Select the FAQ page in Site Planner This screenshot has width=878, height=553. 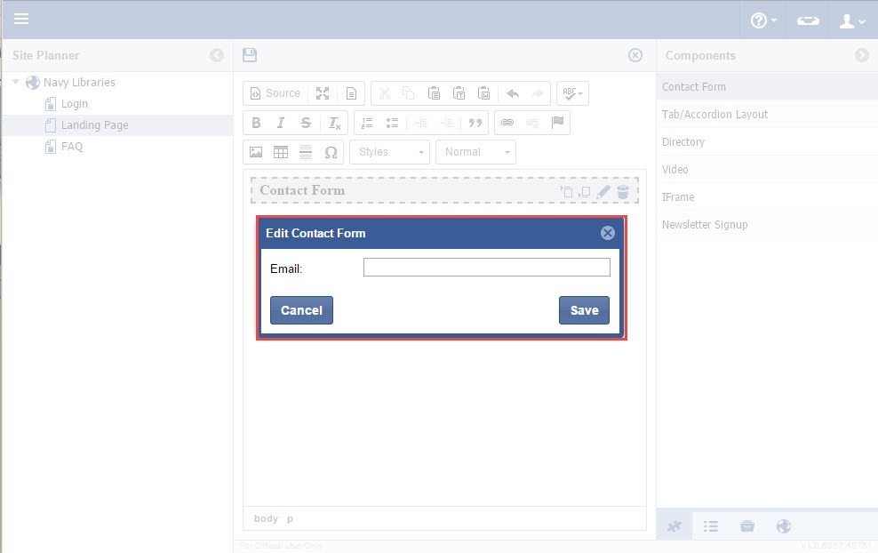click(x=72, y=147)
